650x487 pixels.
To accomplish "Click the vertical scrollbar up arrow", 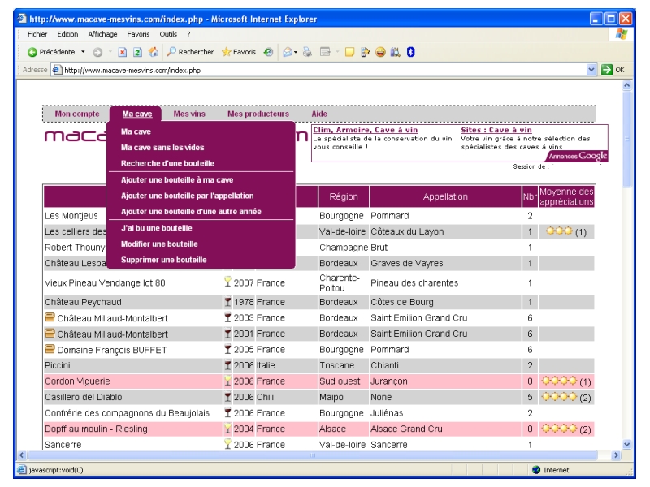I will tap(626, 85).
